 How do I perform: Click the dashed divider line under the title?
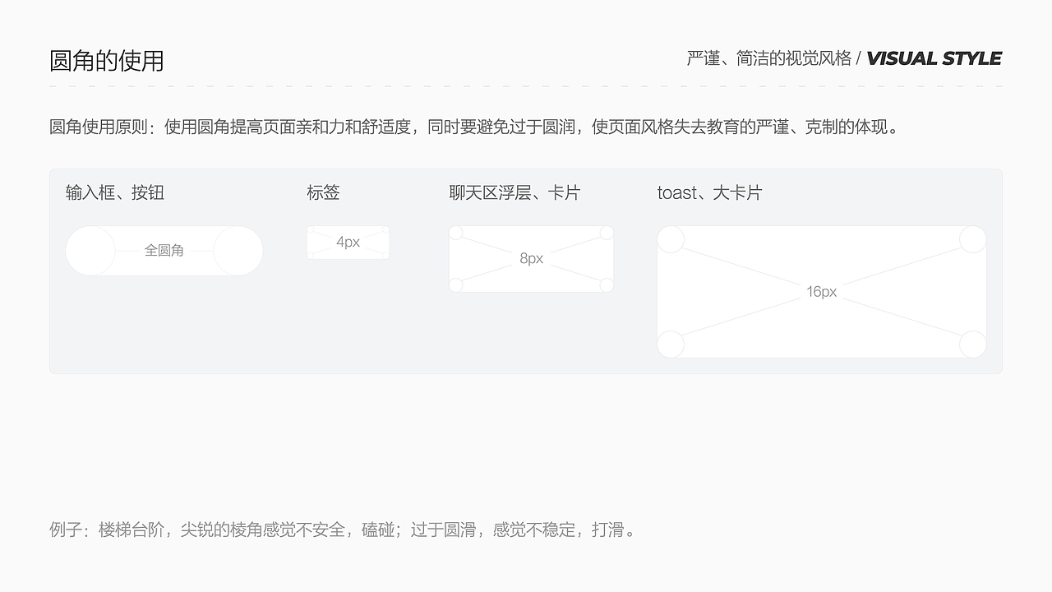pyautogui.click(x=526, y=82)
